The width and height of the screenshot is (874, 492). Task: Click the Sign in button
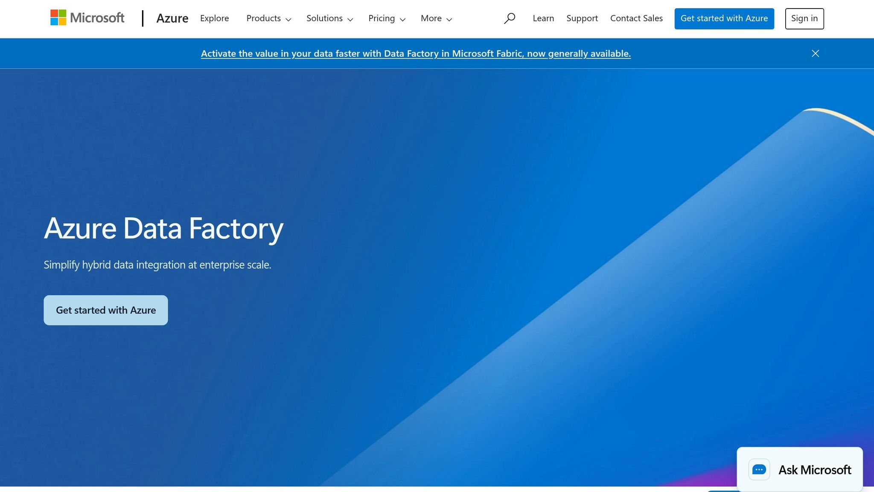(x=804, y=19)
